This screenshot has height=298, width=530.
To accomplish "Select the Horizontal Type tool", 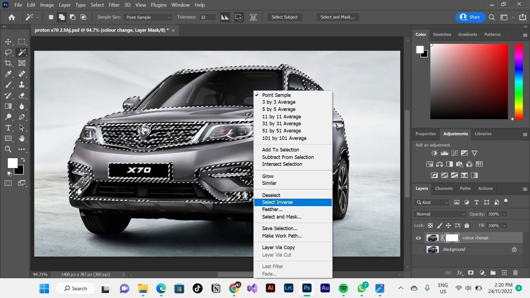I will pos(8,127).
